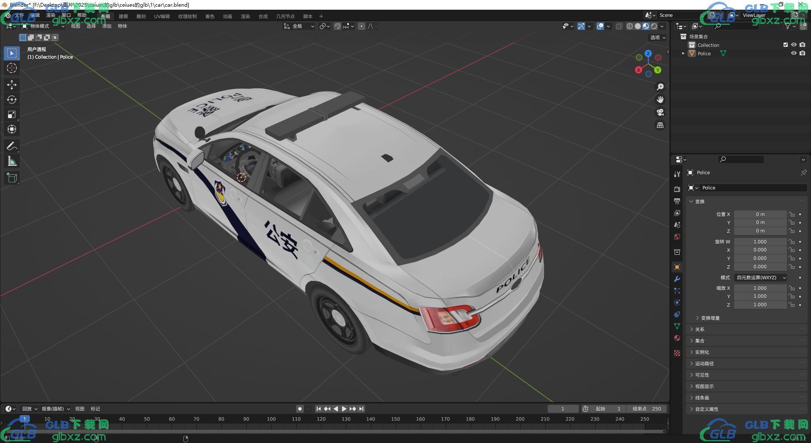Screen dimensions: 811x443
Task: Click the auto keying record button
Action: pyautogui.click(x=299, y=409)
